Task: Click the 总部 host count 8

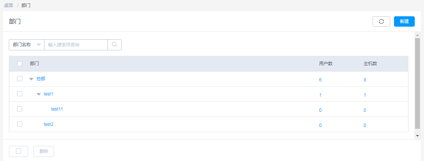Action: coord(365,80)
